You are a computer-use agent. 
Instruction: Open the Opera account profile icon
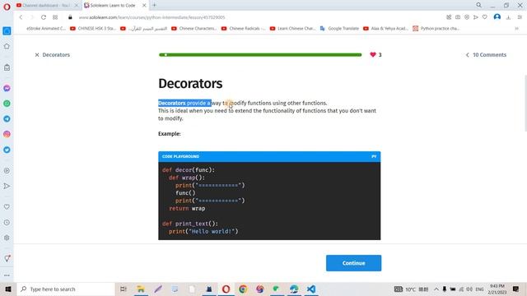click(x=497, y=17)
